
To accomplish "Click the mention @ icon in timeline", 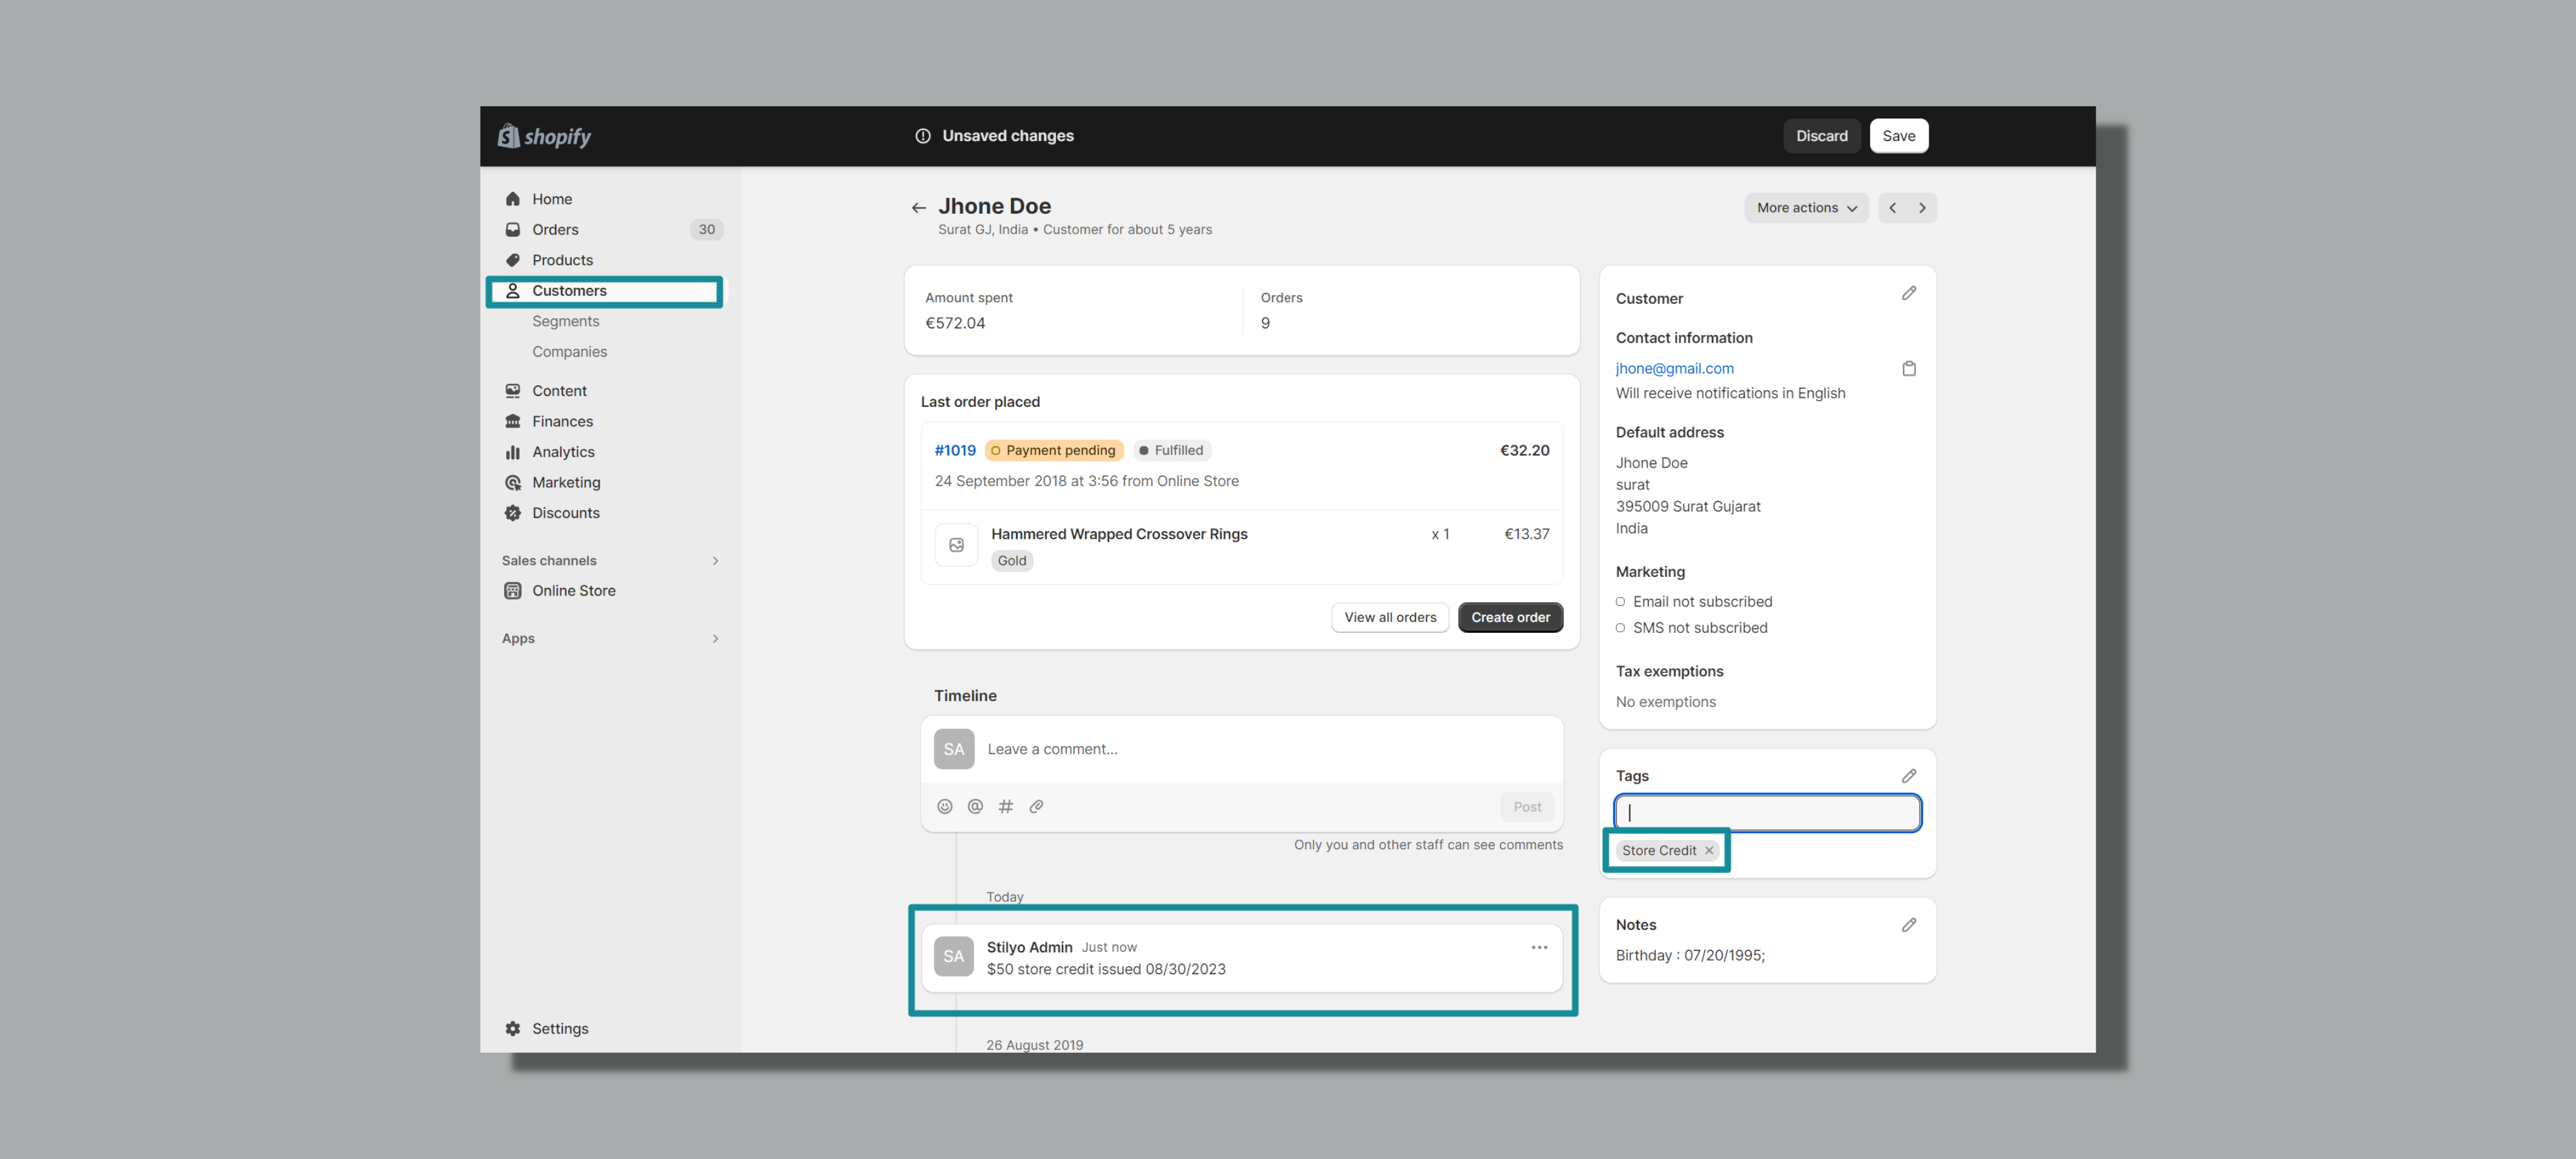I will [x=975, y=806].
